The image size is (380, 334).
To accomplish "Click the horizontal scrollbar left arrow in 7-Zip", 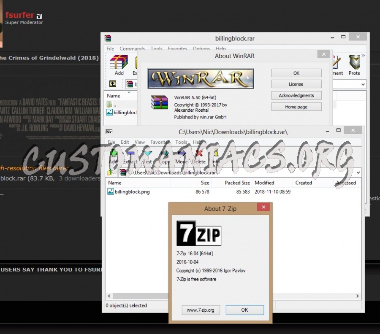I will pyautogui.click(x=109, y=296).
